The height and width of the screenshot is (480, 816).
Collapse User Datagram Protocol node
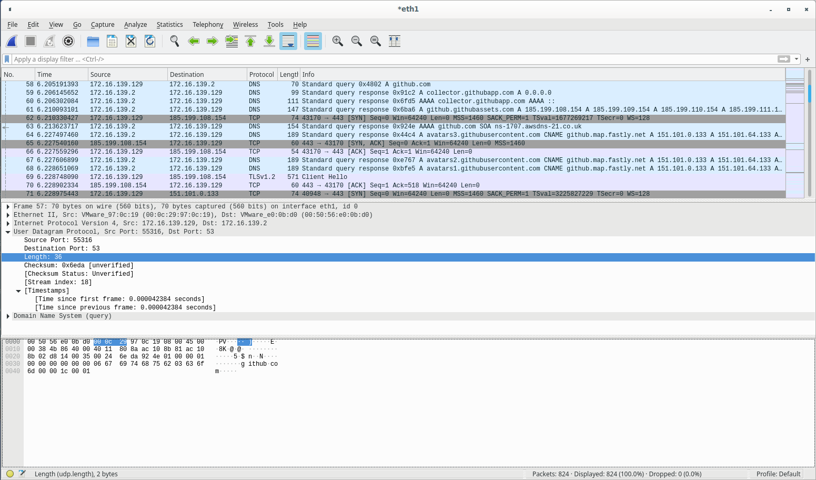pos(8,232)
